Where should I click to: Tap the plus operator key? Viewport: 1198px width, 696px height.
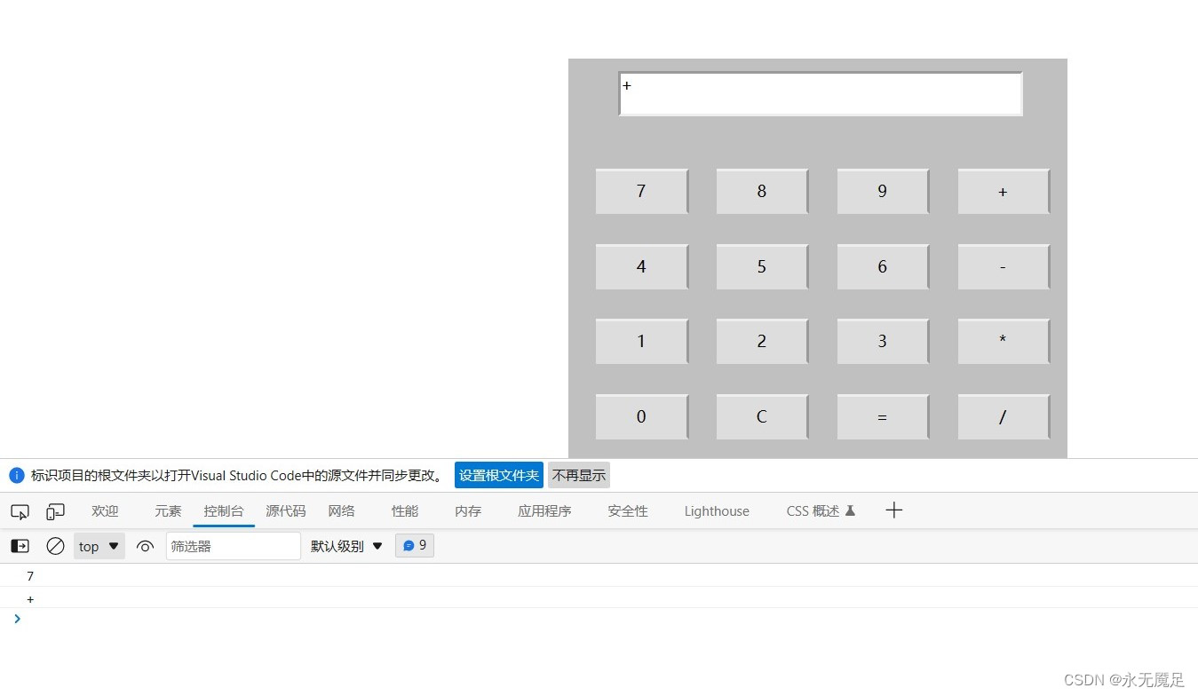point(1004,192)
